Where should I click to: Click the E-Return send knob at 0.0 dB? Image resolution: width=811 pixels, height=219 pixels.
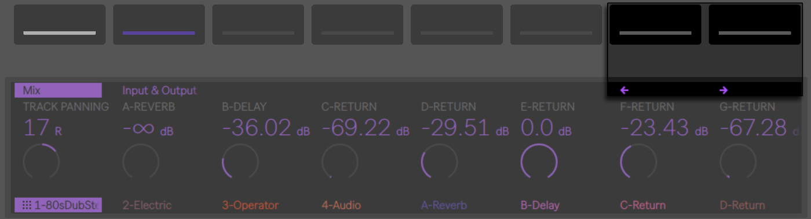[539, 162]
